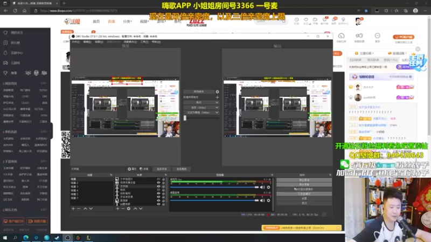Open Douyu history clock icon

click(x=296, y=20)
